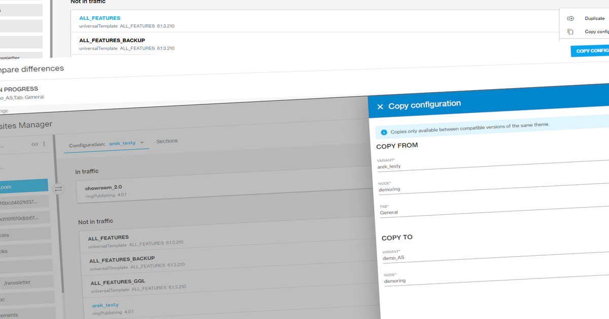The image size is (609, 319).
Task: Click the TAB field set to General
Action: tap(494, 210)
